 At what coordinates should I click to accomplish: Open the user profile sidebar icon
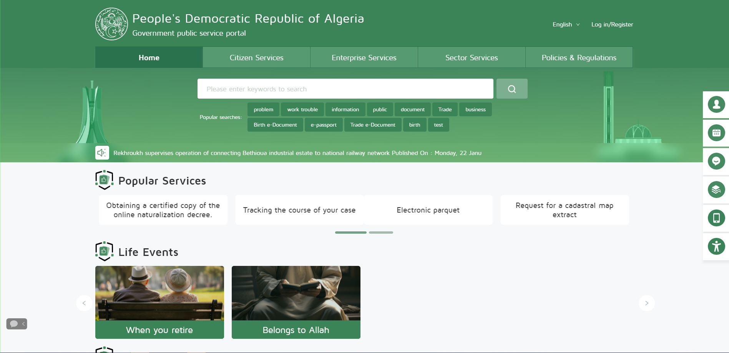(x=716, y=104)
